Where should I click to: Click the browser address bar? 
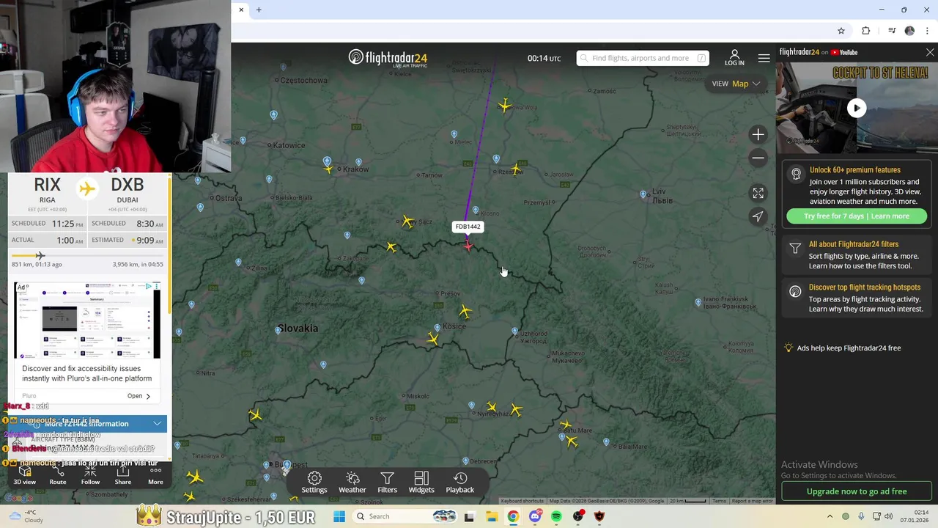click(x=535, y=31)
